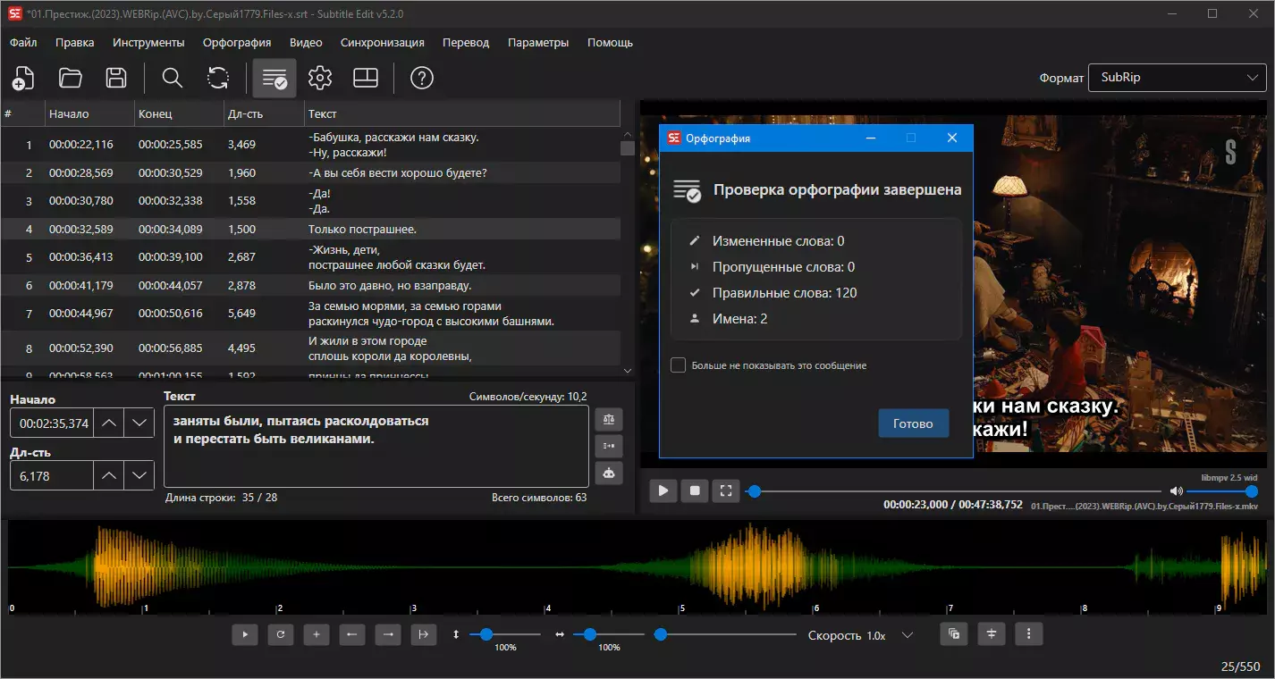Click the Готово button

tap(913, 423)
